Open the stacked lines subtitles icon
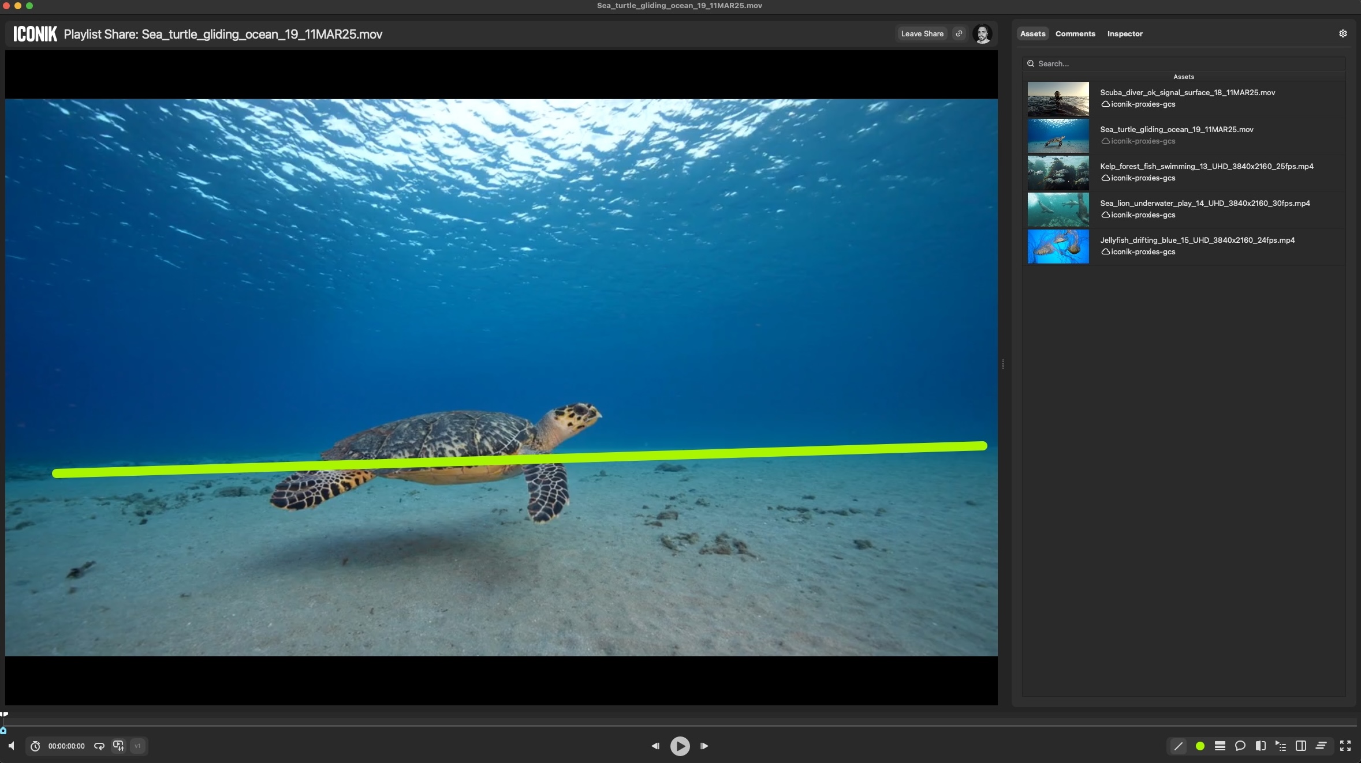The height and width of the screenshot is (763, 1361). [x=1321, y=746]
